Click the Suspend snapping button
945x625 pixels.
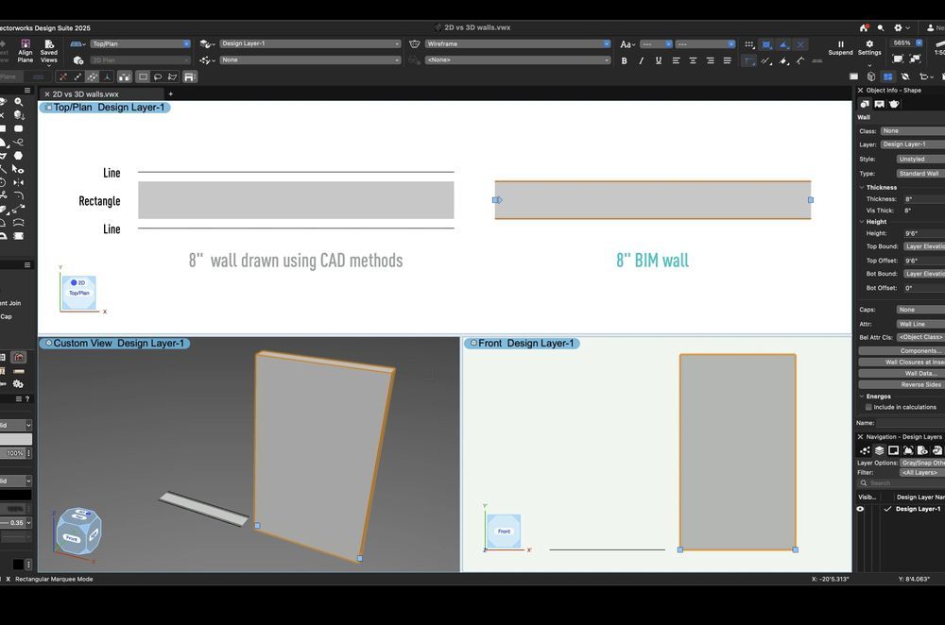[840, 47]
